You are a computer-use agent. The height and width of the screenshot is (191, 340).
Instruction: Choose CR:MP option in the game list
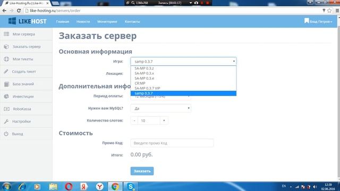(183, 83)
